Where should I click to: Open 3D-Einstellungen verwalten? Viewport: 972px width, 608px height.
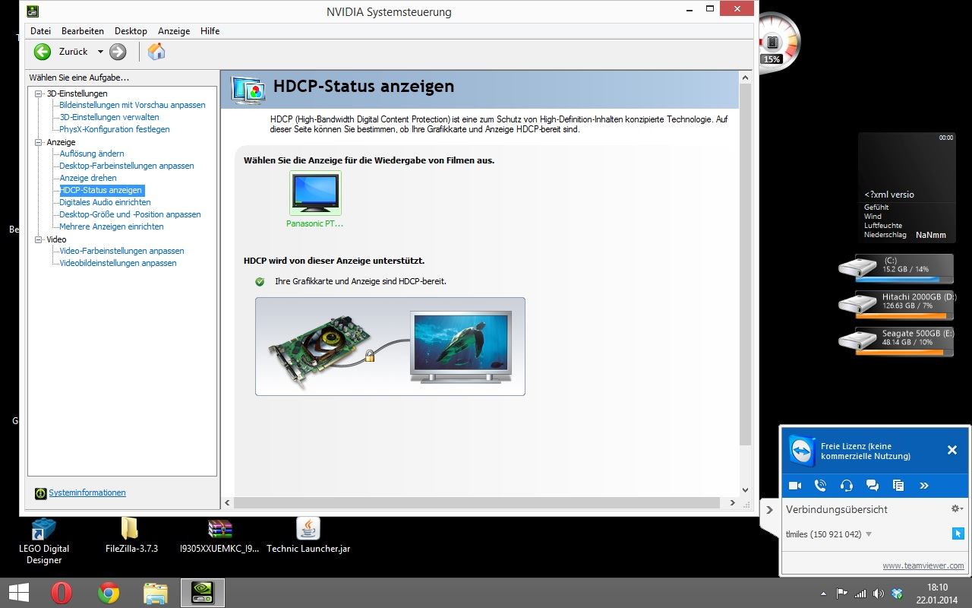coord(109,117)
